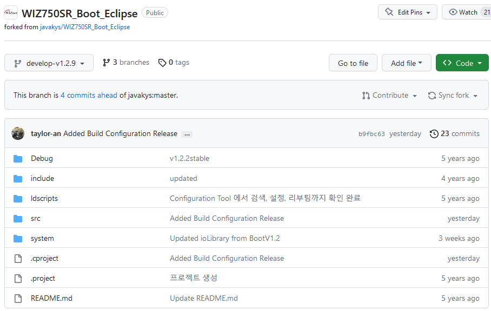The image size is (491, 311).
Task: Open the src folder
Action: (x=35, y=219)
